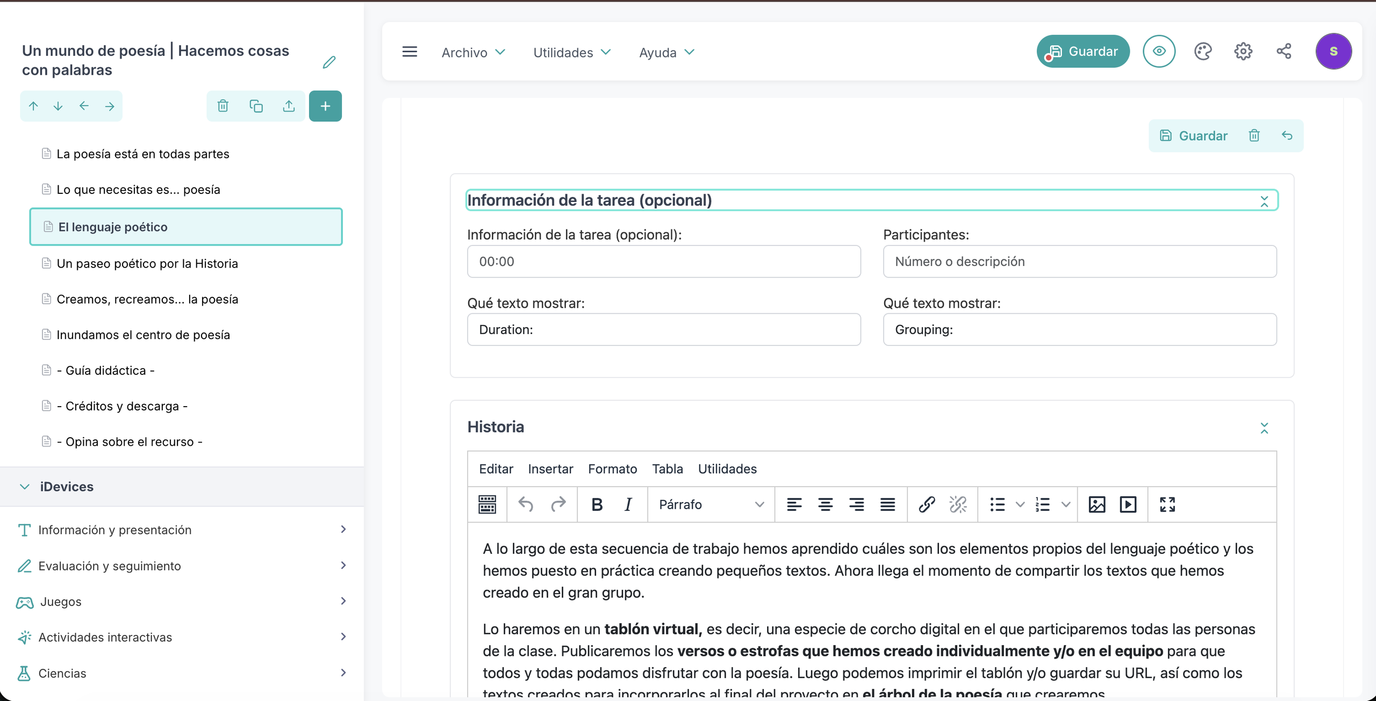Collapse the Información de la tarea section
Screen dimensions: 1376x701
point(1265,201)
